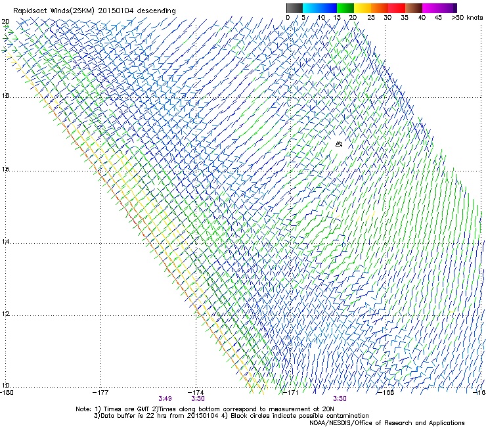Click the cyan-blue 5-15 knots legend bar
The image size is (486, 427).
pyautogui.click(x=320, y=8)
